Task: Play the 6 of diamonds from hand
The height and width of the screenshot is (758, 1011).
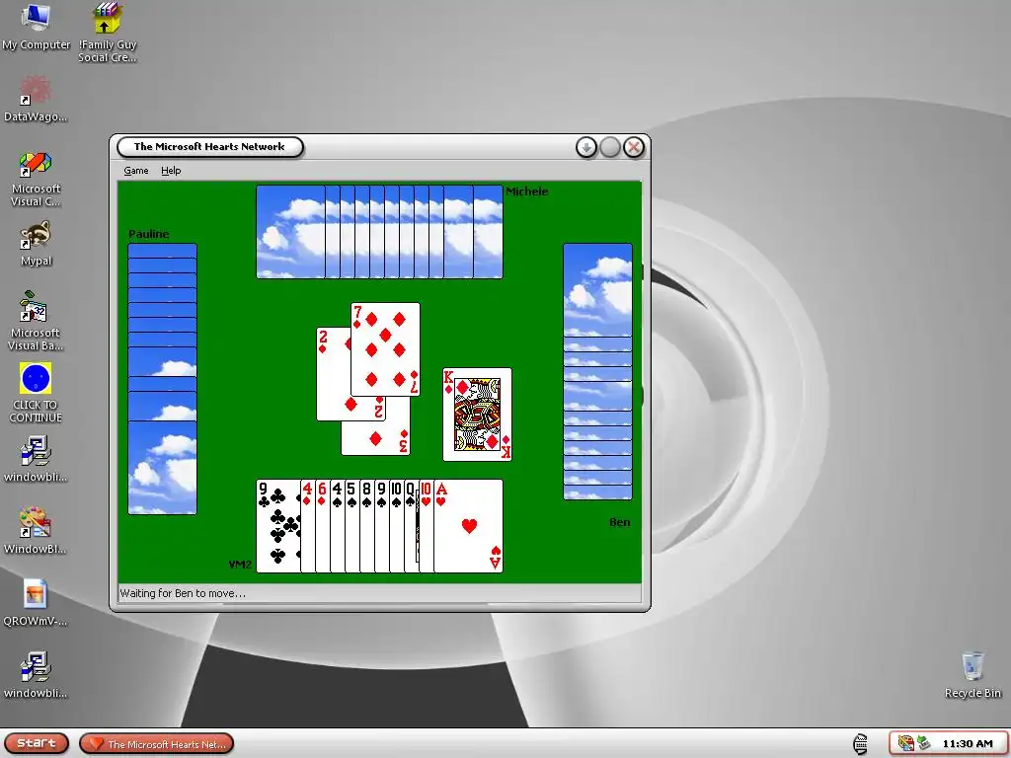Action: tap(323, 526)
